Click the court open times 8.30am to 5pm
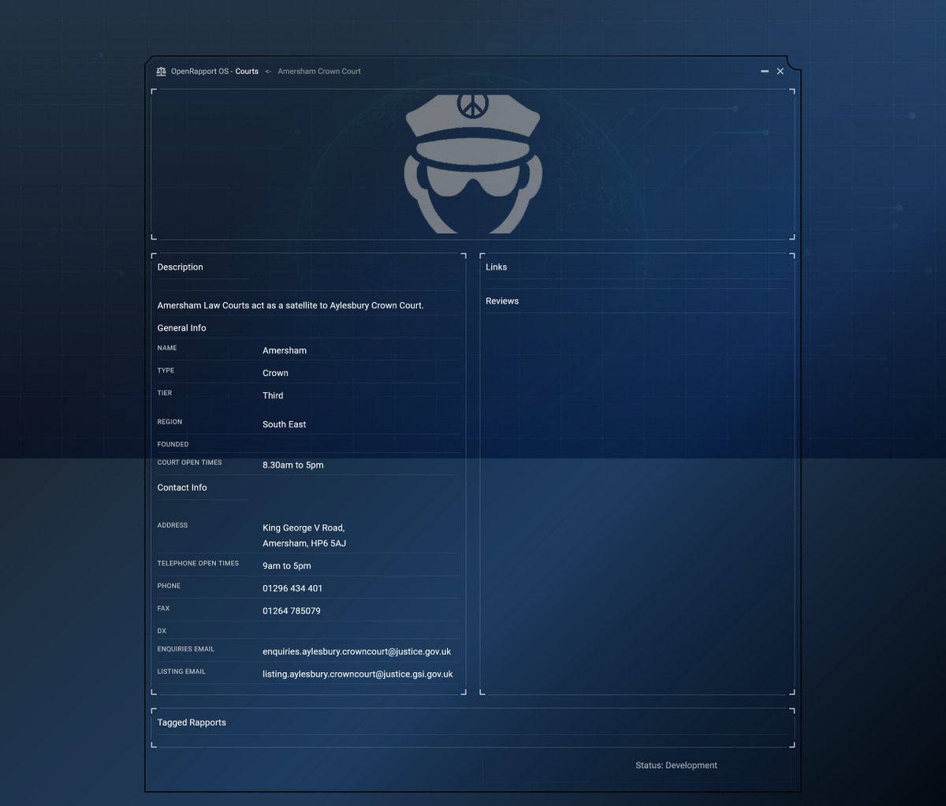 [293, 465]
